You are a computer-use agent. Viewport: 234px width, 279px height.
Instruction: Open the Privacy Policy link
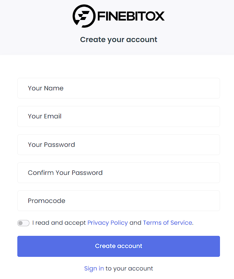108,223
